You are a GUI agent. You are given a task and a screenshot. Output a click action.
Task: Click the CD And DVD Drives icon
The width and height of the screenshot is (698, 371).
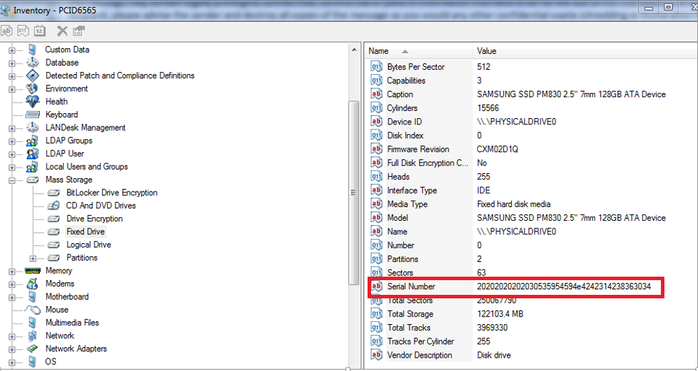(53, 205)
